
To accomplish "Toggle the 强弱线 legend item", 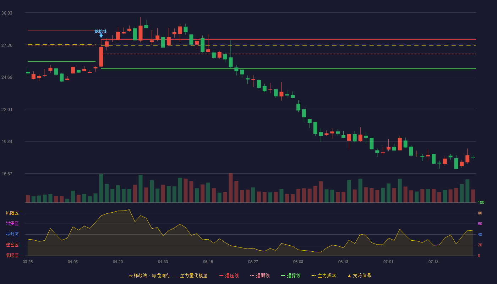I will (x=260, y=275).
